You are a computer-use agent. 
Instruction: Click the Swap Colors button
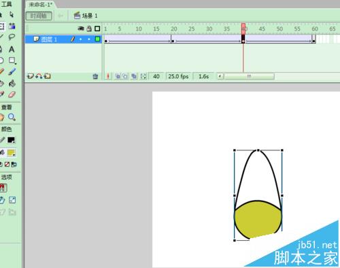coord(14,164)
